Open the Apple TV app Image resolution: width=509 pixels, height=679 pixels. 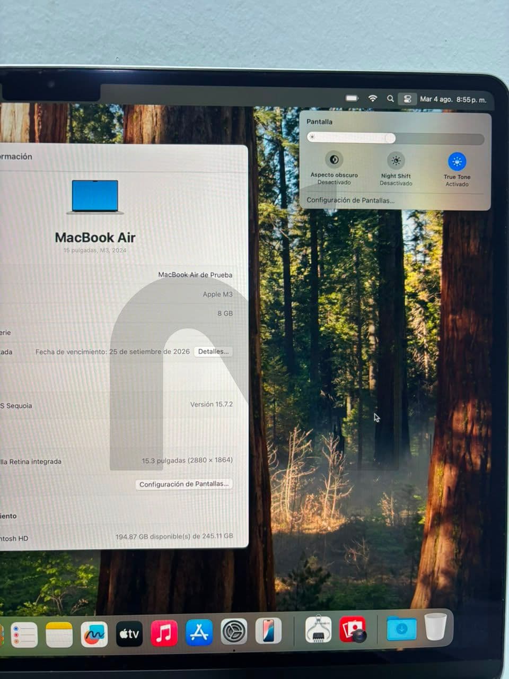[129, 633]
